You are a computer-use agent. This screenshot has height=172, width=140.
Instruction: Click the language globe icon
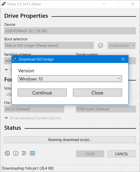coord(7,153)
